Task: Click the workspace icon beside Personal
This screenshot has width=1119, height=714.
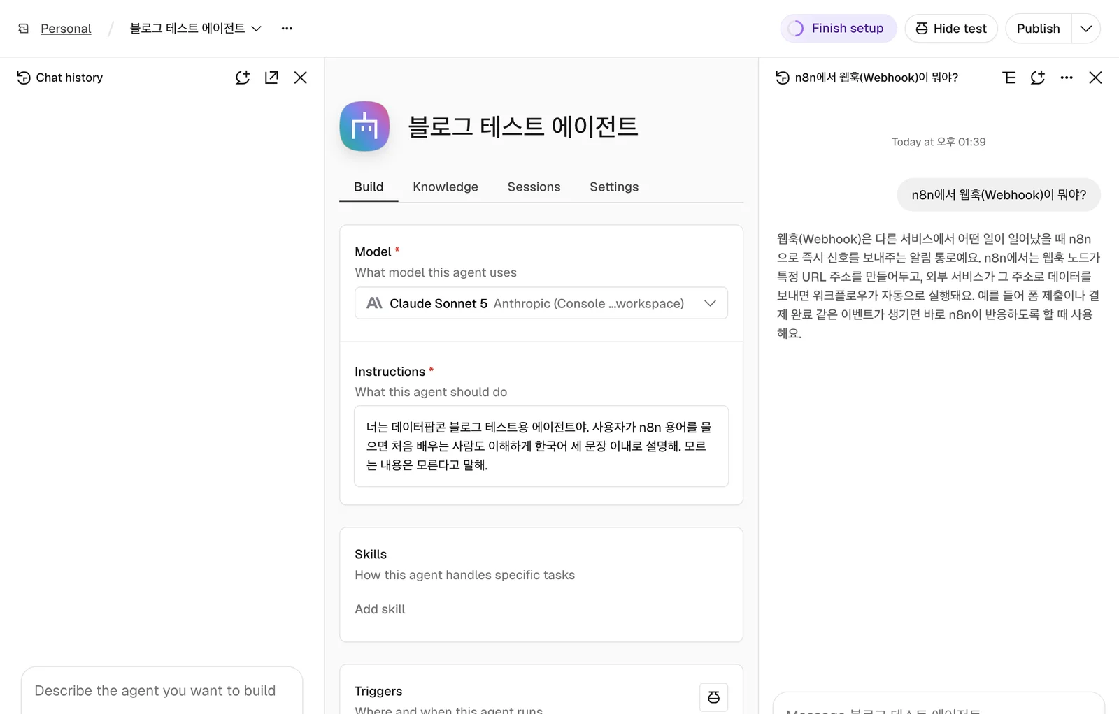Action: coord(24,29)
